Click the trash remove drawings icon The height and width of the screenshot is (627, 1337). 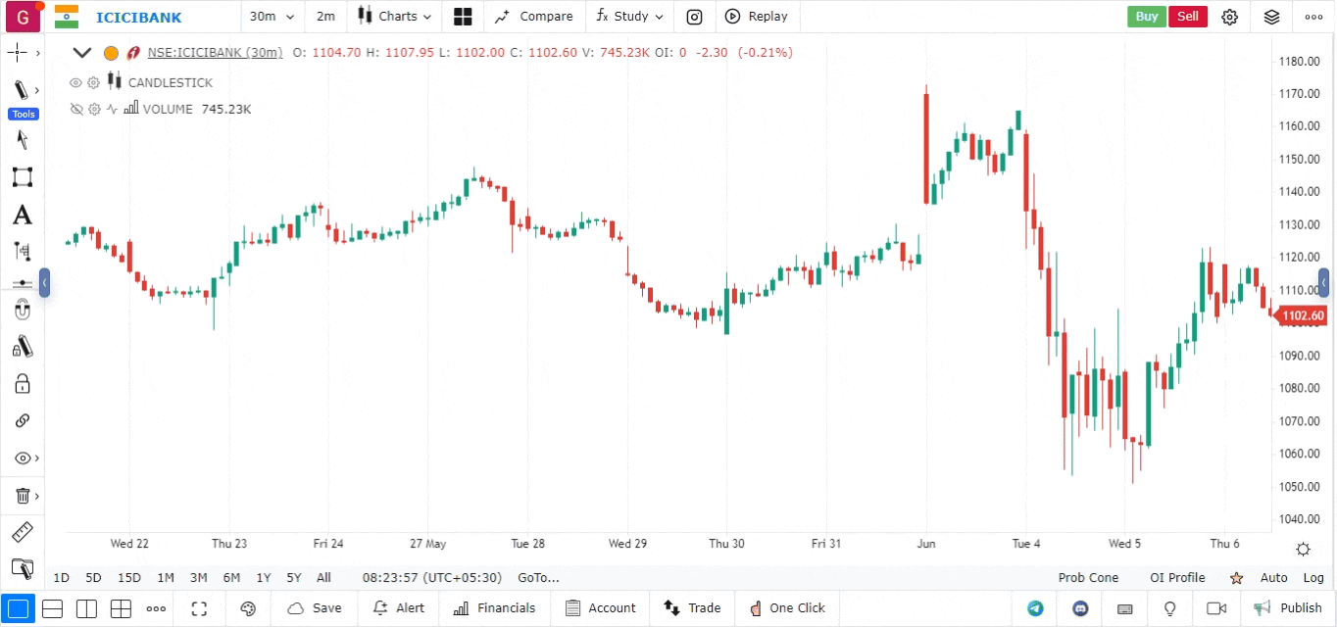[x=22, y=496]
